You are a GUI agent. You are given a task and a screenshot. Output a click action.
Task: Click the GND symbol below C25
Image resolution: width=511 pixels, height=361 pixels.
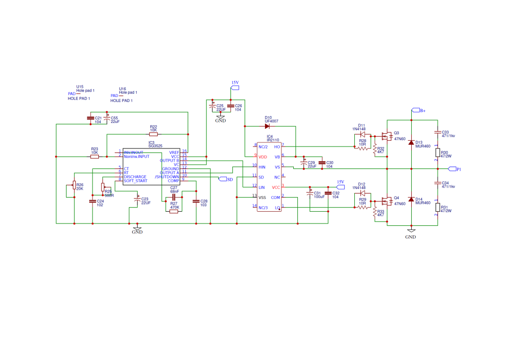(x=220, y=118)
